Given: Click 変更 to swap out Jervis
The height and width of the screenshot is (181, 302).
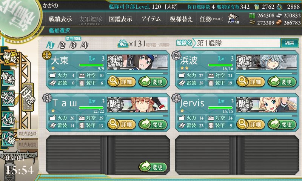Looking at the screenshot, I should [x=282, y=124].
